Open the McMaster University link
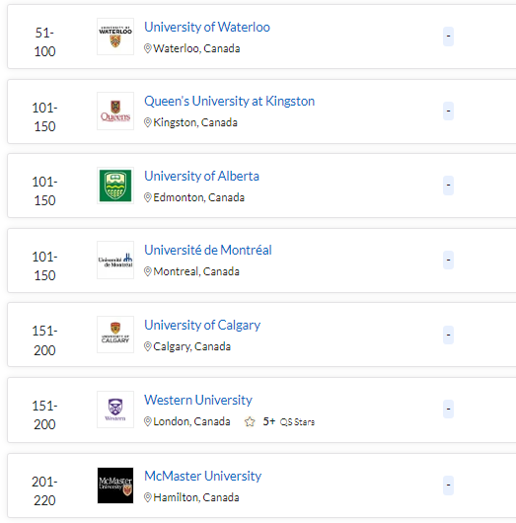This screenshot has height=523, width=516. click(203, 476)
